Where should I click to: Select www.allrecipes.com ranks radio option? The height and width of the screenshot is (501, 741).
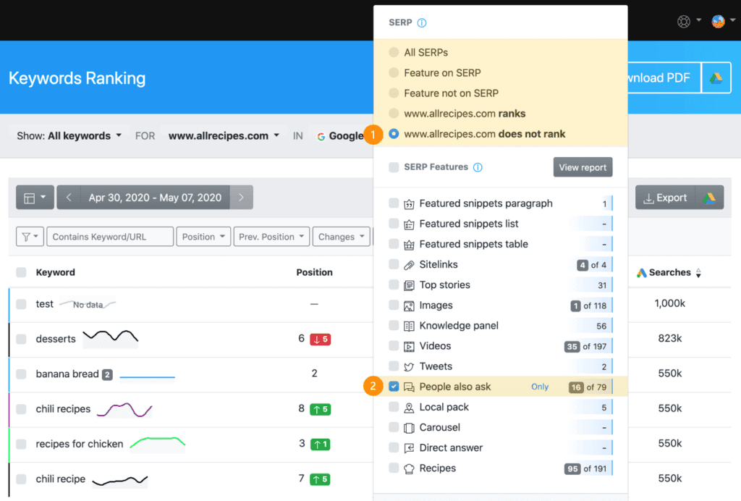point(394,113)
